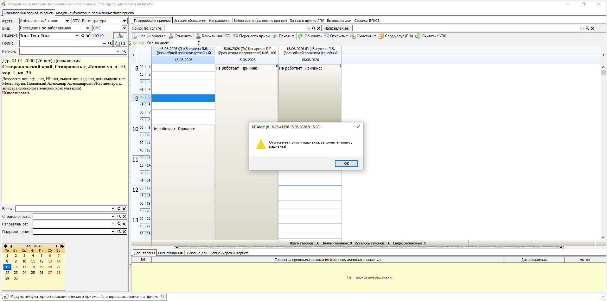Click the patient card icon next to 40319
The height and width of the screenshot is (302, 607).
[120, 36]
